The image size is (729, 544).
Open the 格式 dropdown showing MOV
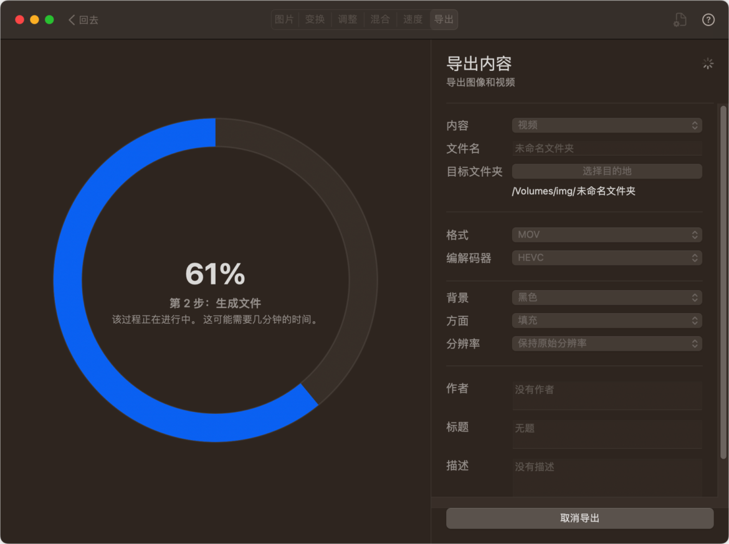tap(606, 235)
